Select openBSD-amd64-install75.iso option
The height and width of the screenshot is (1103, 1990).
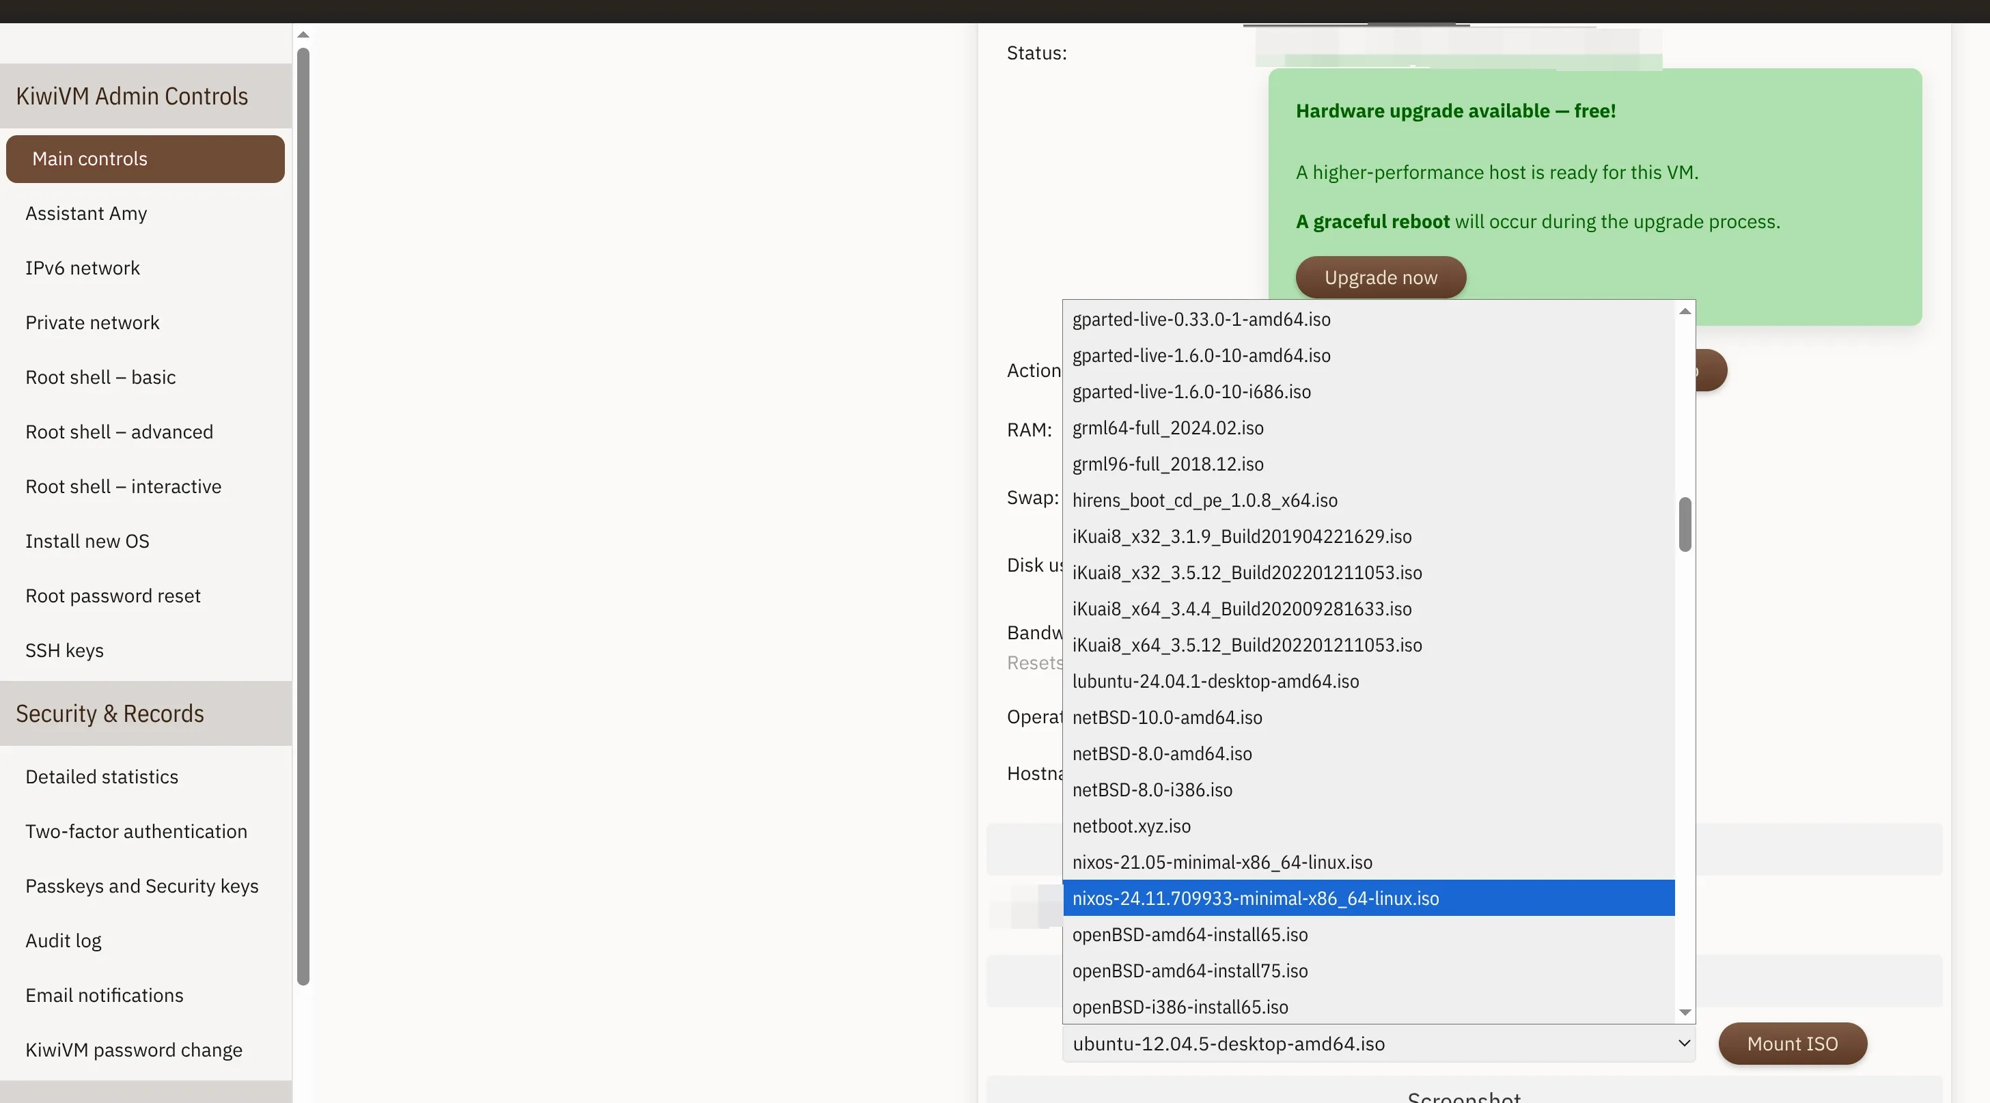coord(1189,971)
